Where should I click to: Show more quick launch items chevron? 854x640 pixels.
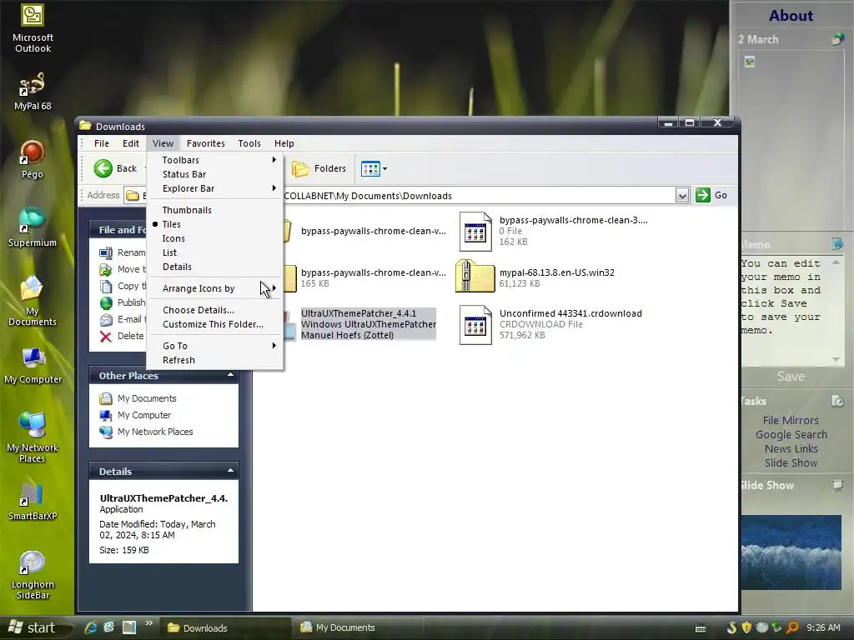click(x=148, y=623)
